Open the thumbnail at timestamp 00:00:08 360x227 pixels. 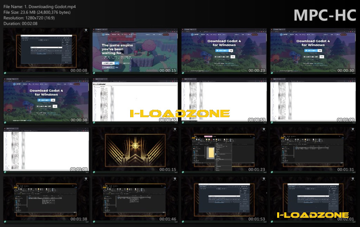pos(46,51)
